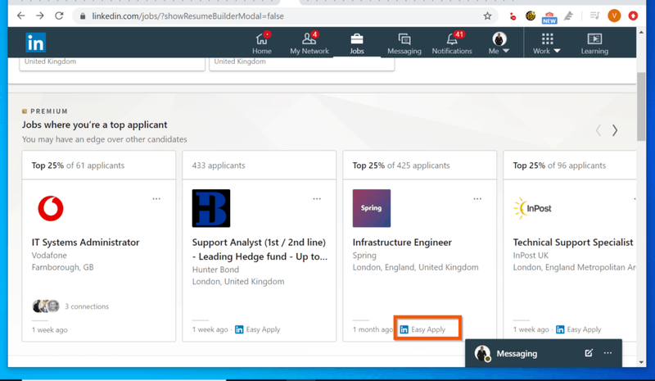Expand the Me profile dropdown
Image resolution: width=655 pixels, height=381 pixels.
point(499,43)
